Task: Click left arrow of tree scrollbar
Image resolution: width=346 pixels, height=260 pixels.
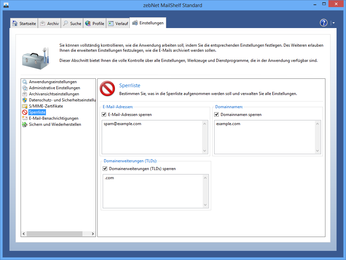Action: click(24, 234)
